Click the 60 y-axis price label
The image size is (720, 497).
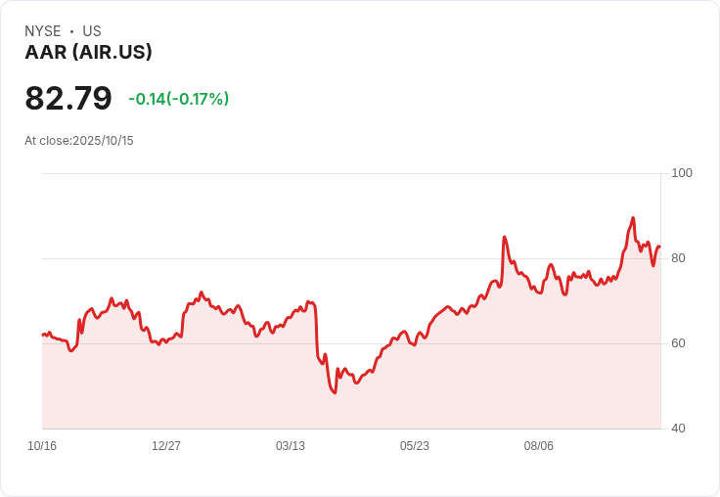coord(678,343)
